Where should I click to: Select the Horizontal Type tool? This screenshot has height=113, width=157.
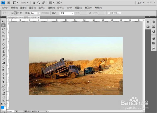point(3,78)
